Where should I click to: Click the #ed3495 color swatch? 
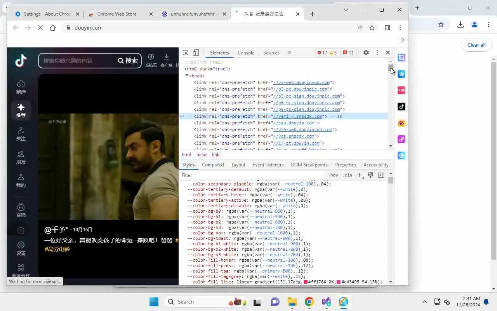tap(339, 282)
